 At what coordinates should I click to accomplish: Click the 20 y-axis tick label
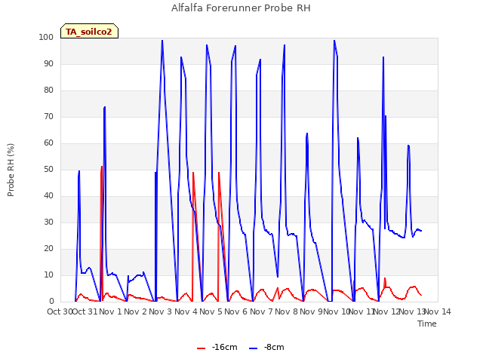[48, 248]
